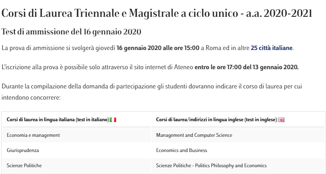Click the UK flag icon
The width and height of the screenshot is (326, 174).
click(281, 120)
